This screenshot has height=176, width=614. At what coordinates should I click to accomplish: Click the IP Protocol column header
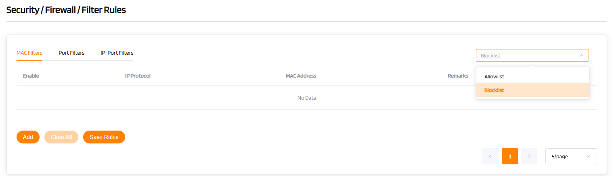click(138, 76)
